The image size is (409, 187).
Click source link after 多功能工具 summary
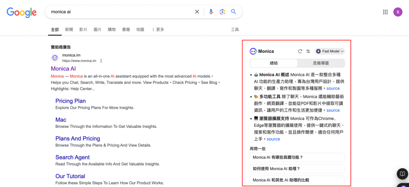pyautogui.click(x=333, y=110)
